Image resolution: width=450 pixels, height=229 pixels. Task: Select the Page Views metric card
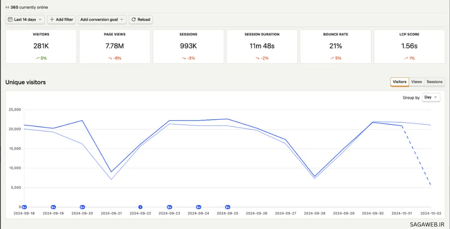point(115,46)
